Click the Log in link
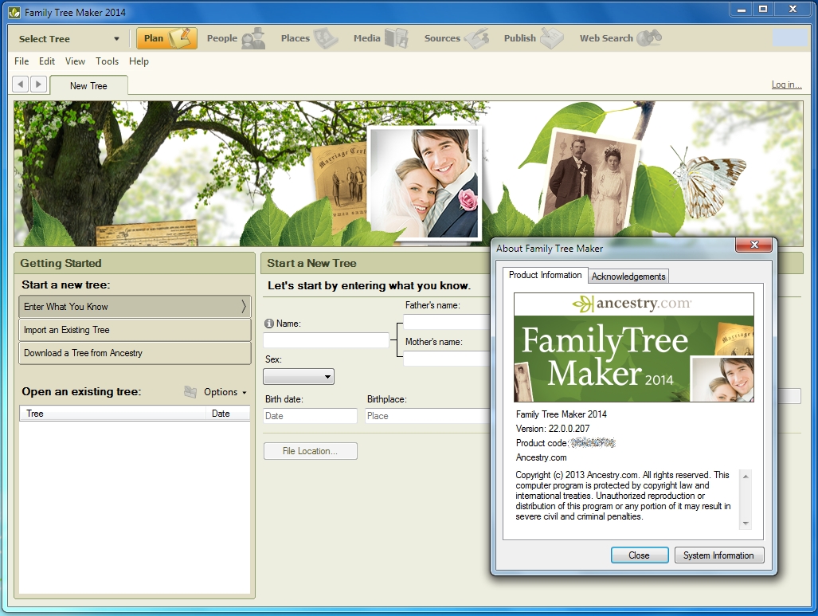This screenshot has width=818, height=616. [x=786, y=84]
